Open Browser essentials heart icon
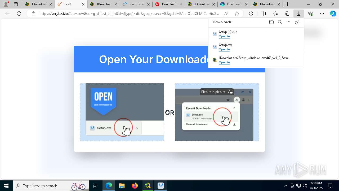 coord(310,14)
